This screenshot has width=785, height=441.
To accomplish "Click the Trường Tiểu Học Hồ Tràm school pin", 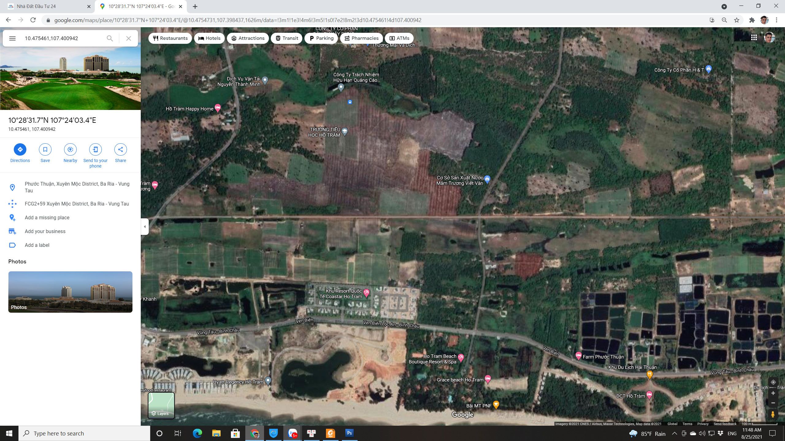I will [x=345, y=132].
